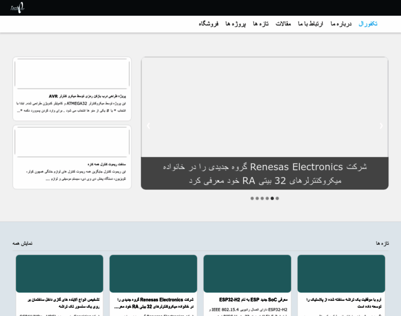The height and width of the screenshot is (316, 401).
Task: Open the فروشگاه menu item
Action: [x=208, y=24]
